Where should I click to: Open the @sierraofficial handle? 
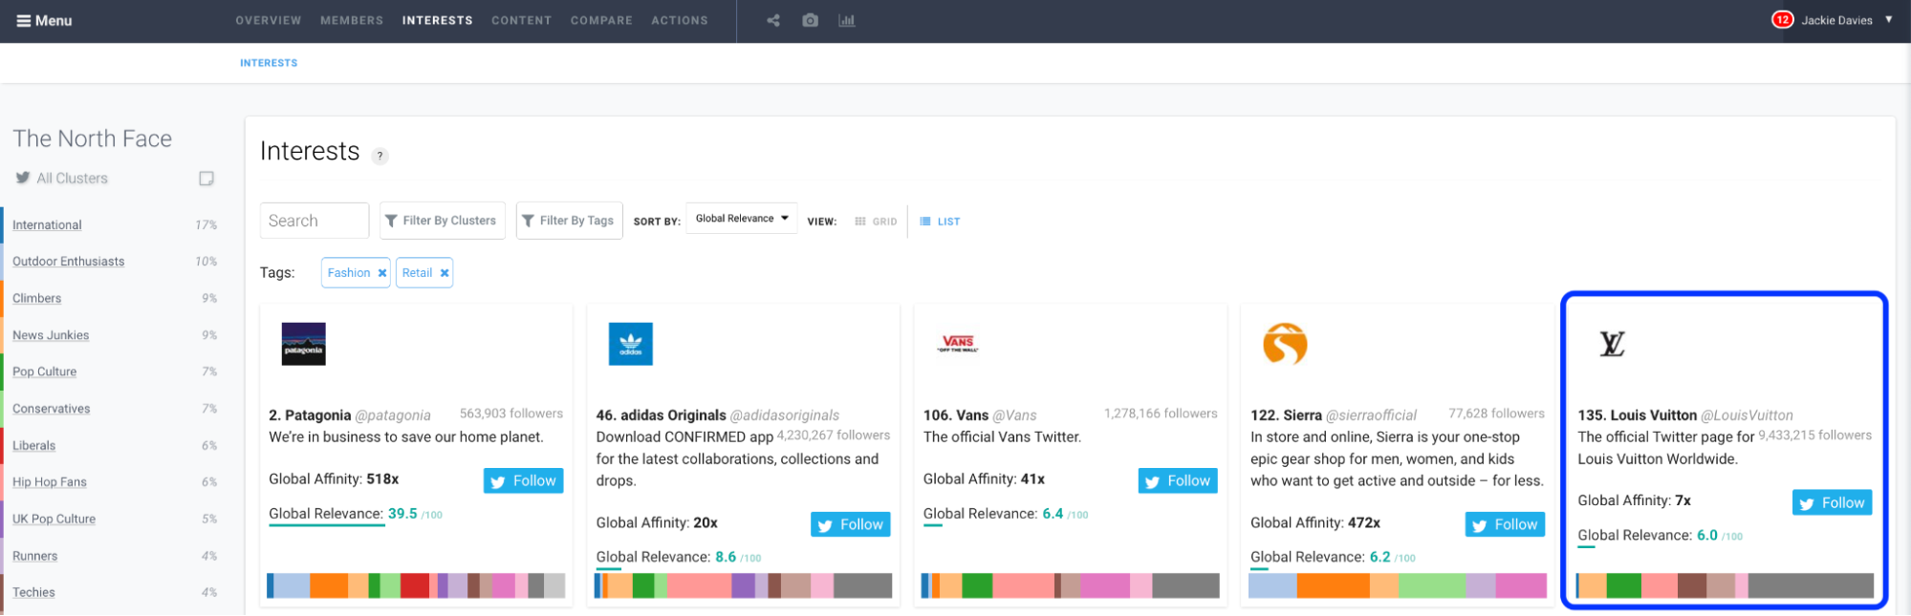(1371, 415)
